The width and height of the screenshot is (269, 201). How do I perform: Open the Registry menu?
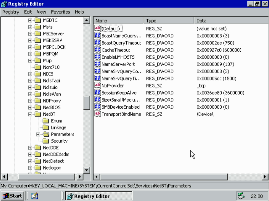[x=11, y=12]
